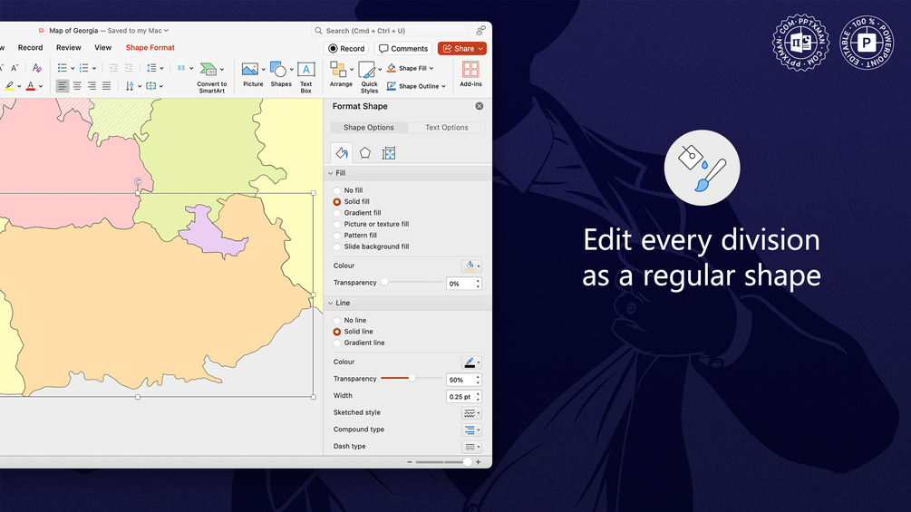
Task: Click the Search field
Action: point(390,30)
